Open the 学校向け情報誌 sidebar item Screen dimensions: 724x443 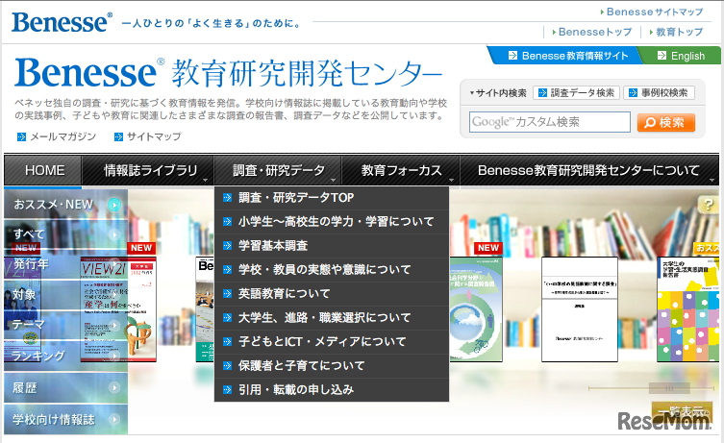[65, 419]
